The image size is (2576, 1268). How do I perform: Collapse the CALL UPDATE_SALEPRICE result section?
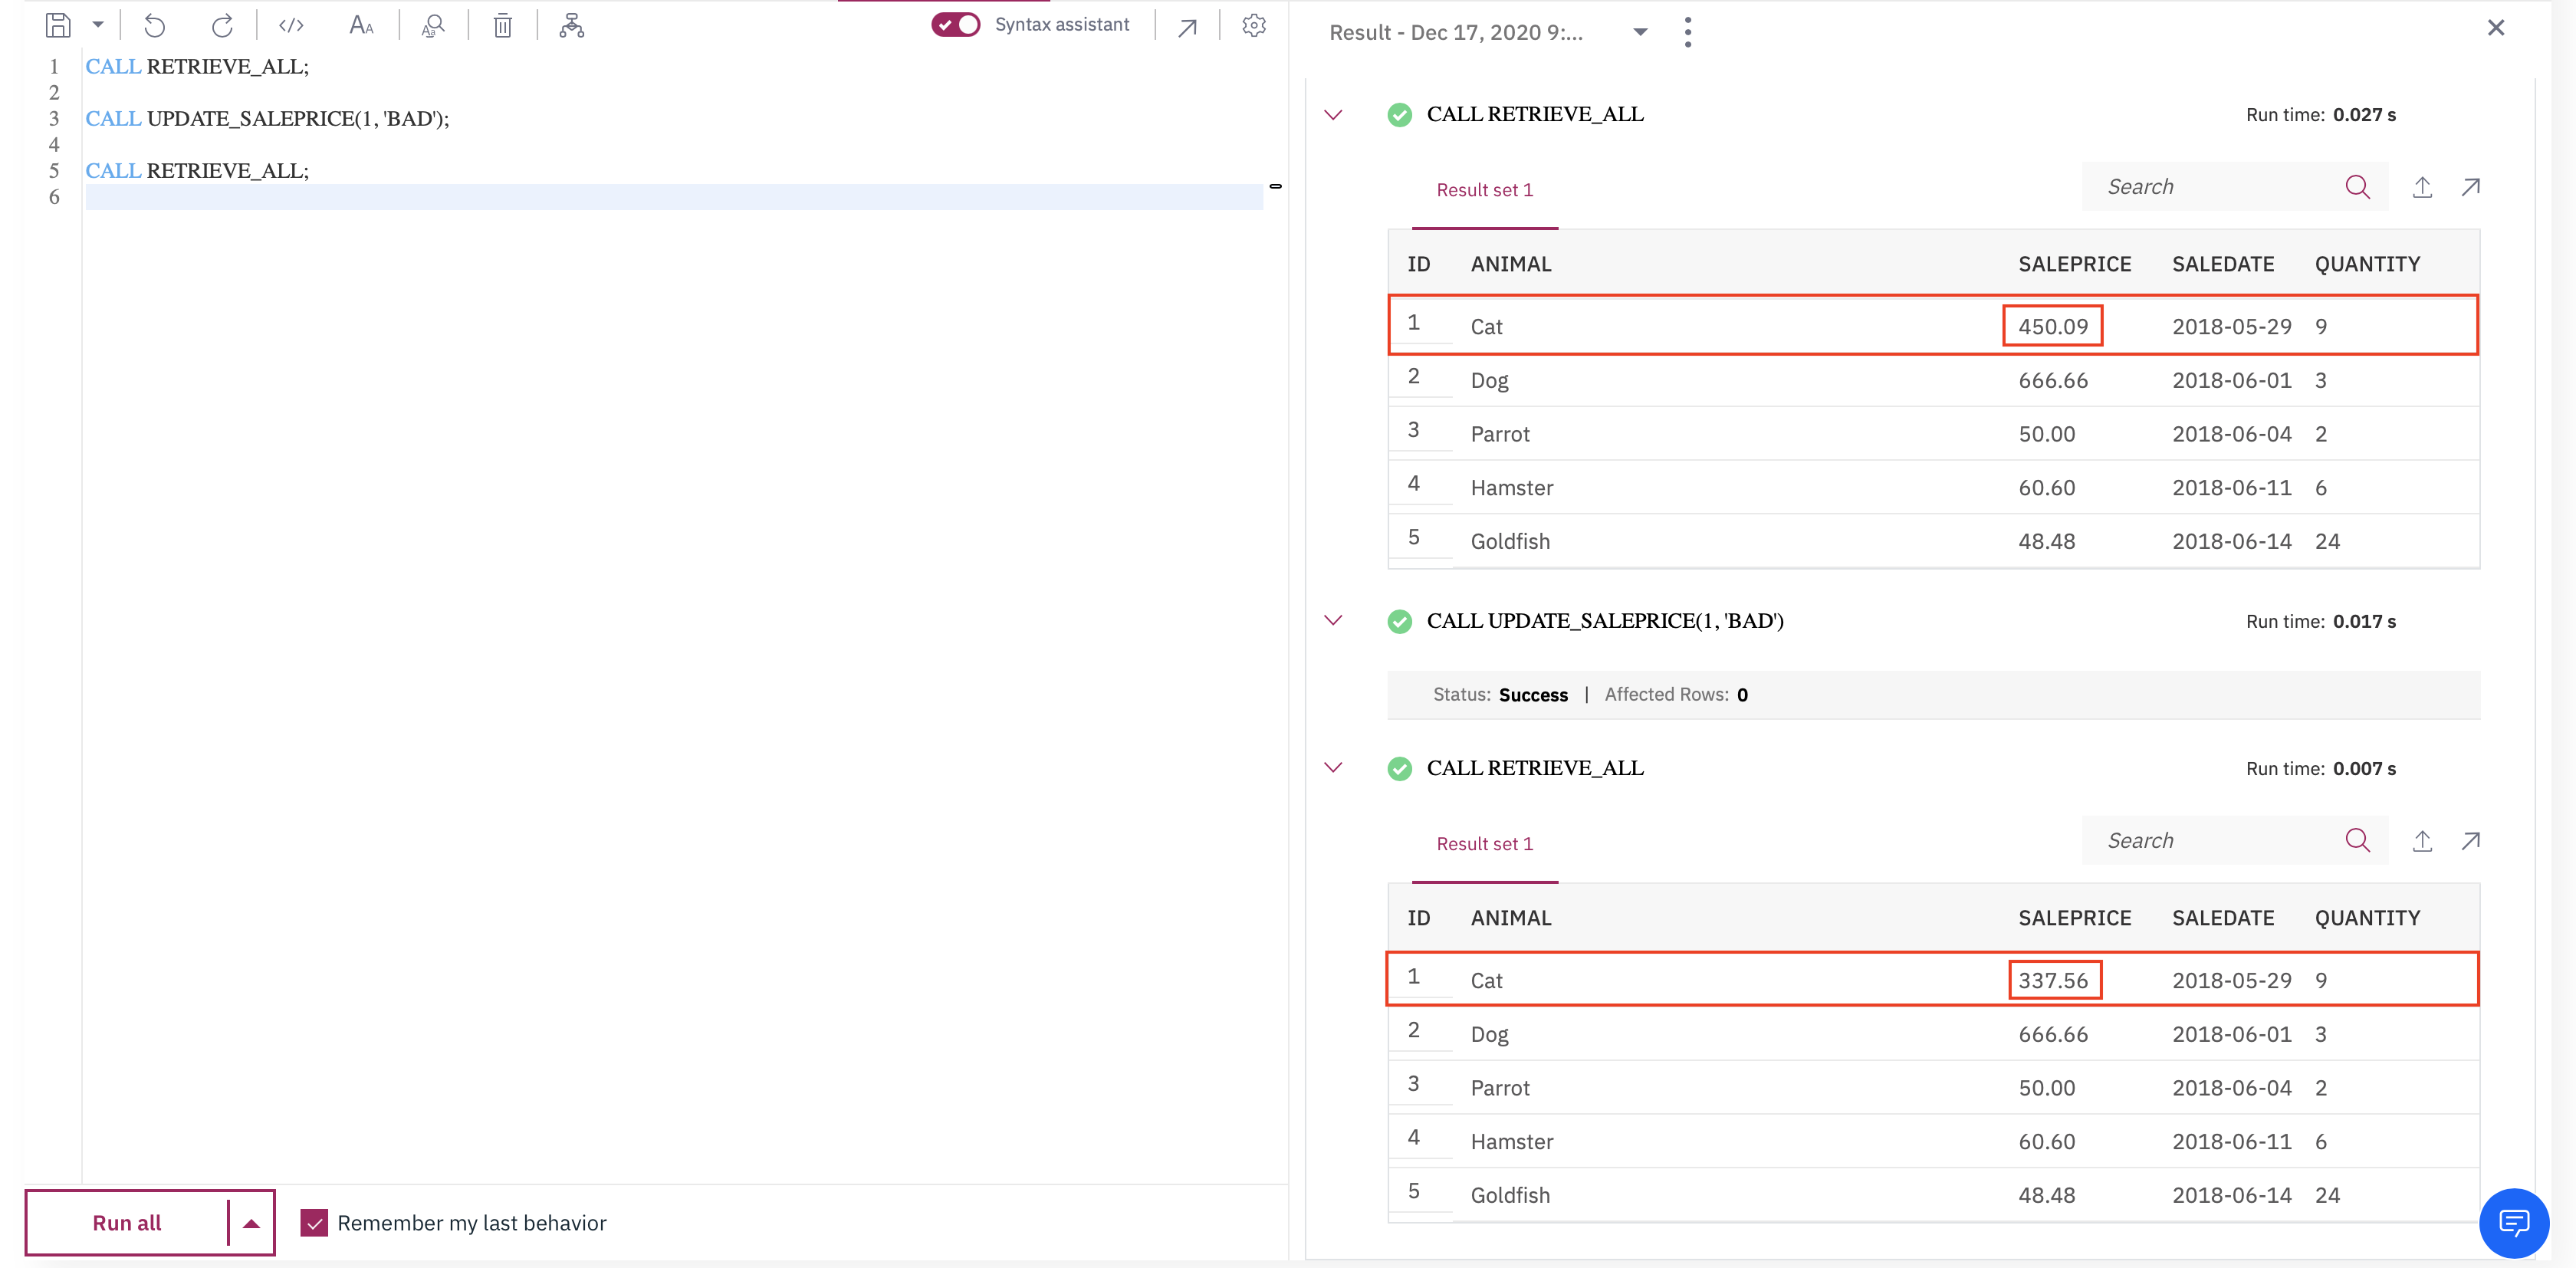coord(1333,621)
